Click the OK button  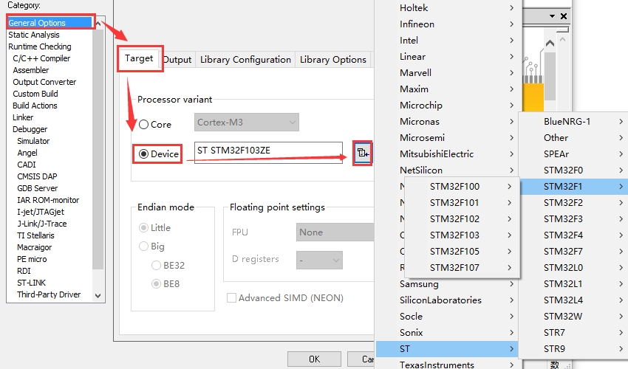[315, 359]
